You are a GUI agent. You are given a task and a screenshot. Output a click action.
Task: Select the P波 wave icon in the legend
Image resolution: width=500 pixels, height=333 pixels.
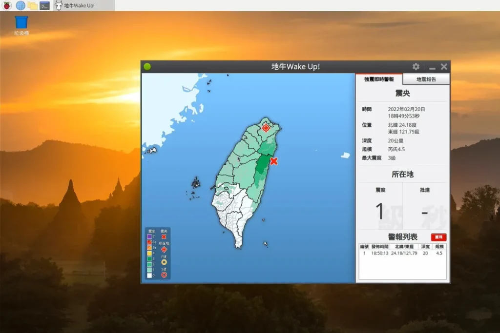(164, 262)
